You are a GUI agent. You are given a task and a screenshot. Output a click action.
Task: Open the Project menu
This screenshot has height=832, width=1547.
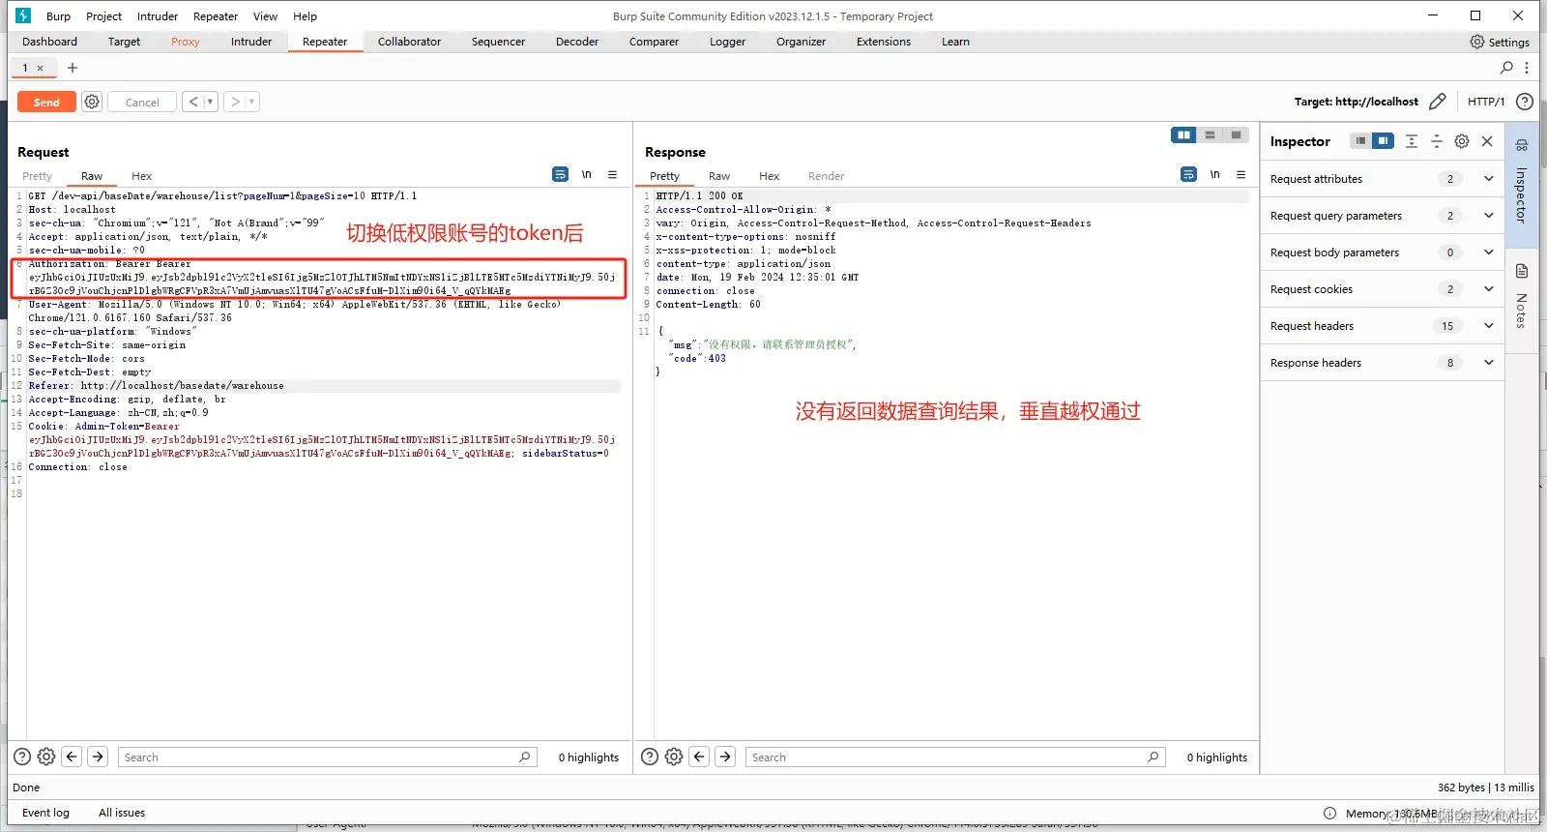click(103, 16)
